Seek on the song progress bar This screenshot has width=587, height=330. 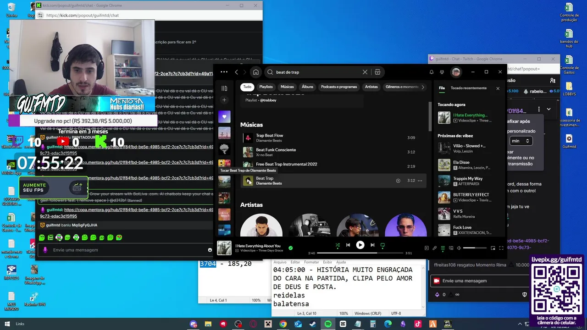point(360,253)
